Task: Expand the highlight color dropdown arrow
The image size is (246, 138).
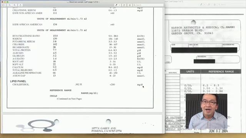Action: (120, 5)
